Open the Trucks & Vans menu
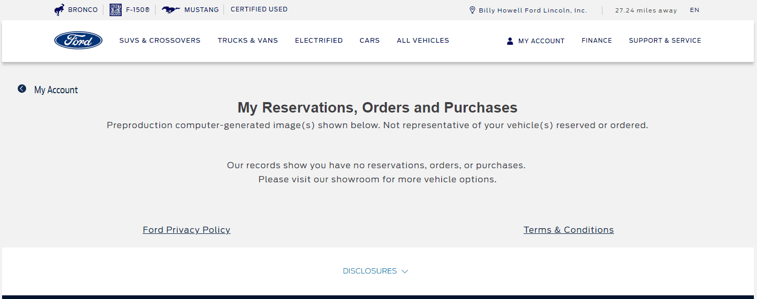The height and width of the screenshot is (299, 757). click(248, 40)
